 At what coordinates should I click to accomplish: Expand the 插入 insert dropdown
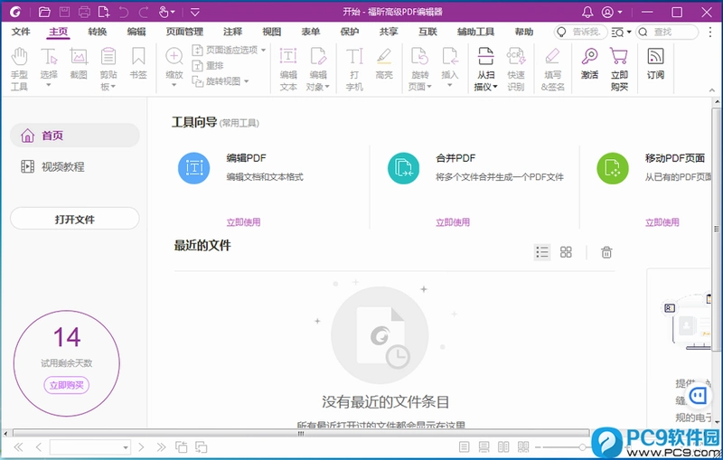pyautogui.click(x=449, y=85)
